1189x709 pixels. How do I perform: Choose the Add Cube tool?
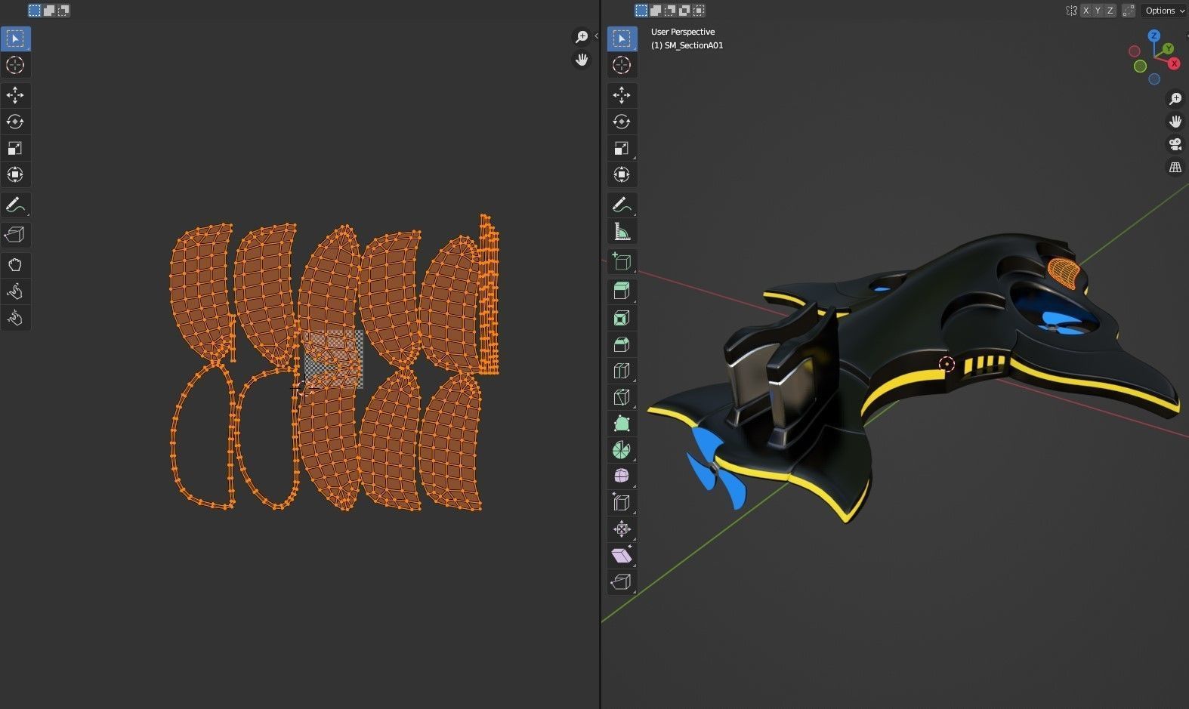point(622,261)
